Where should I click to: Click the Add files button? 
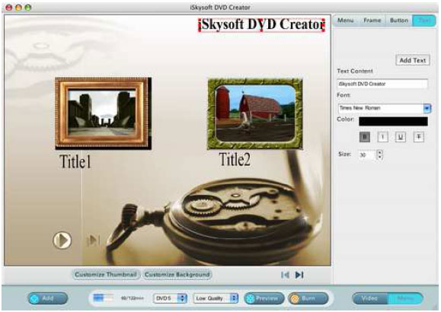(x=48, y=298)
